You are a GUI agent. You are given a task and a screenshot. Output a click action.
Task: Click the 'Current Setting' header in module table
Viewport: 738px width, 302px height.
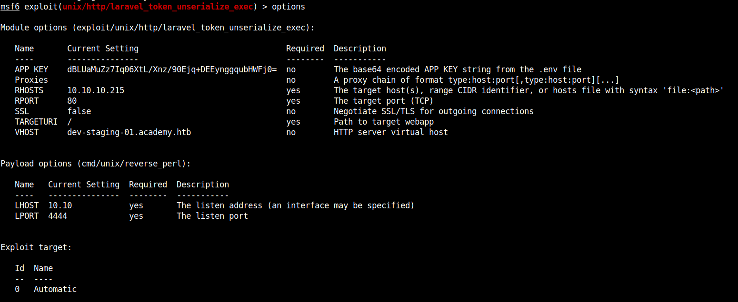[x=103, y=49]
